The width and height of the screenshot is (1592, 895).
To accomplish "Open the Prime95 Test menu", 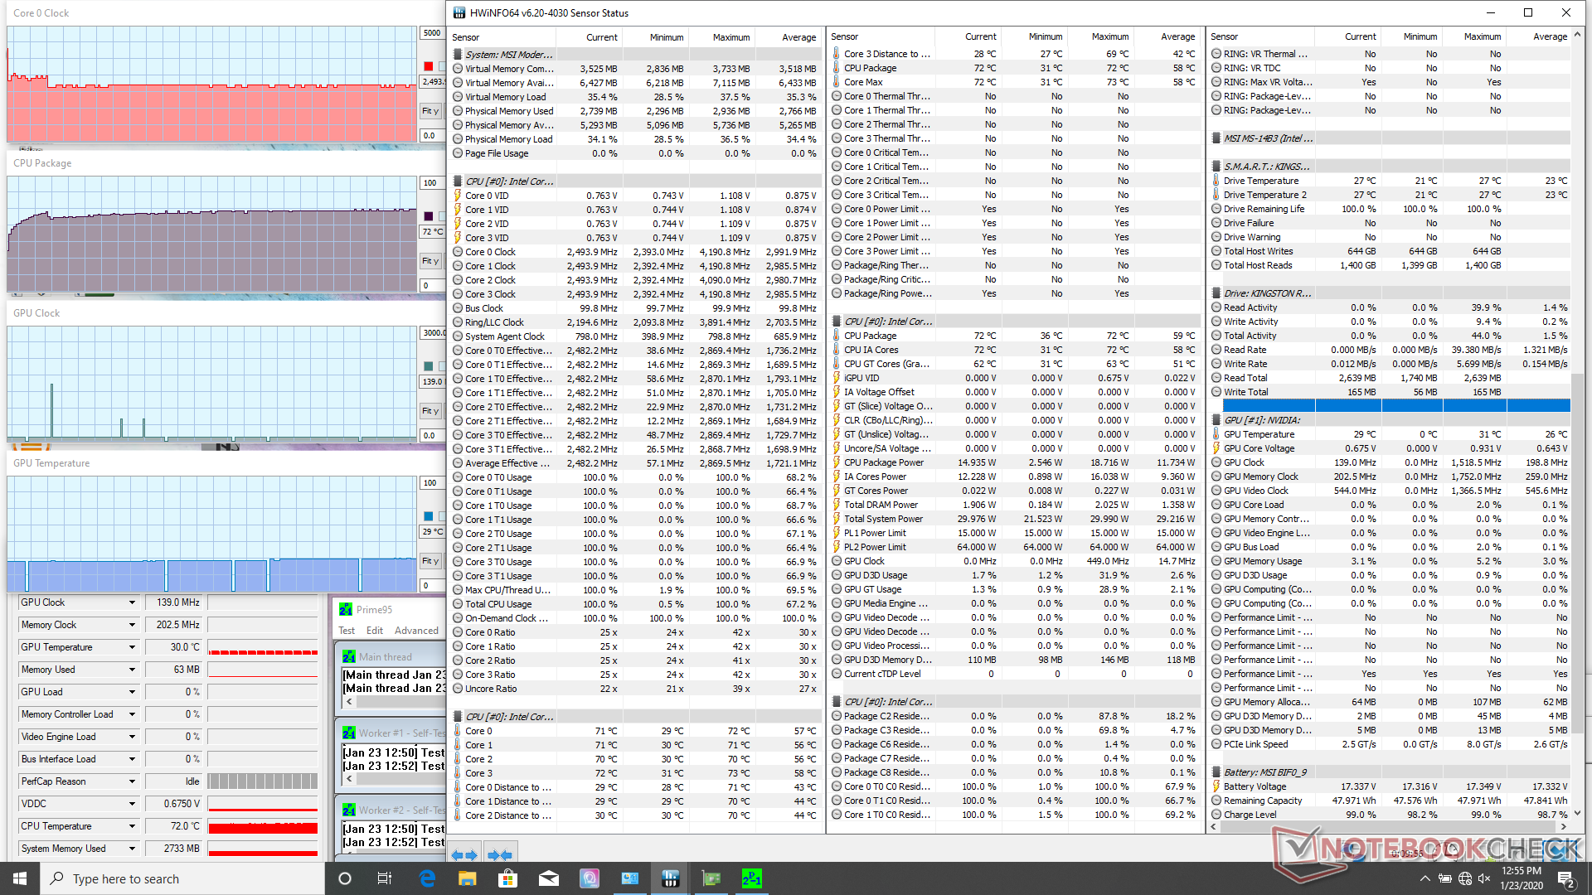I will point(347,631).
